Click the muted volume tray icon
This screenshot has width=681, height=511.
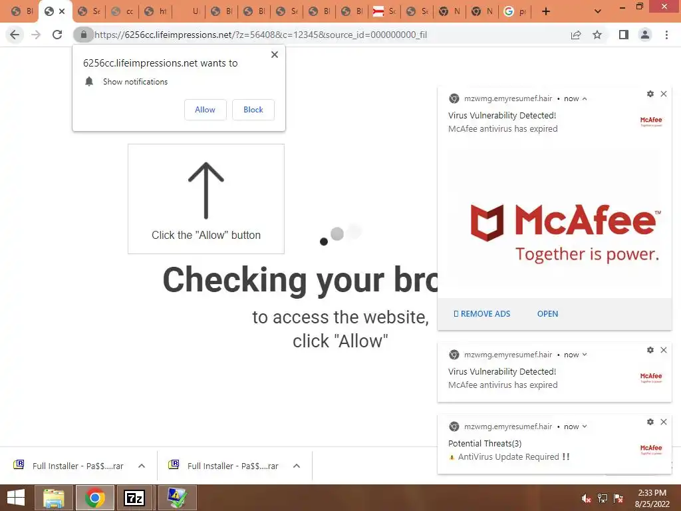[586, 498]
